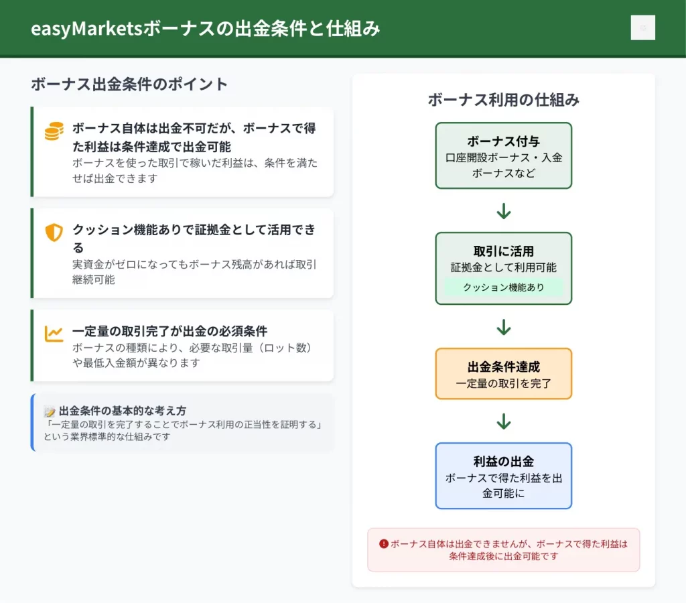
Task: Click the red warning icon in the notice
Action: pyautogui.click(x=384, y=544)
